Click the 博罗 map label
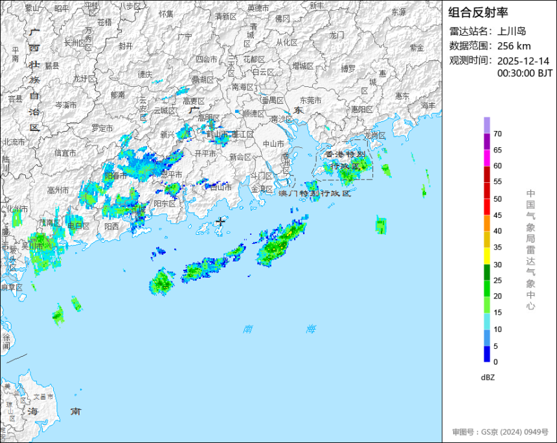The width and height of the screenshot is (557, 443). click(x=348, y=69)
